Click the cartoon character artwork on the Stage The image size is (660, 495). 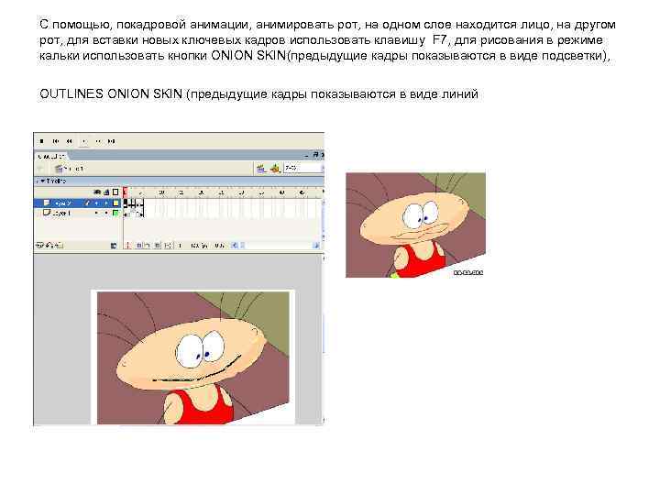click(193, 358)
